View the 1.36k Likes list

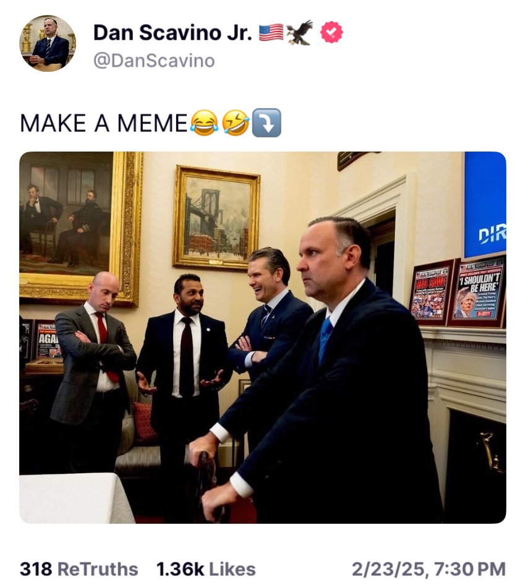click(206, 569)
